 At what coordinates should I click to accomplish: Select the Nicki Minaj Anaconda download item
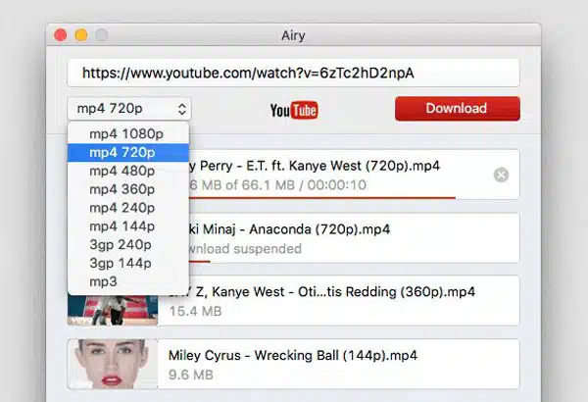click(355, 238)
